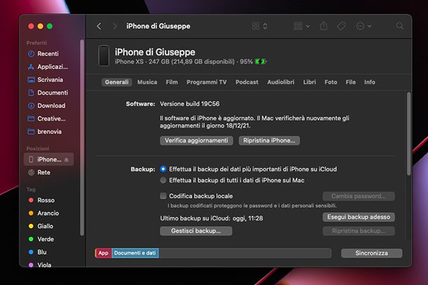The height and width of the screenshot is (285, 428).
Task: Switch to icon grid view
Action: pos(256,26)
